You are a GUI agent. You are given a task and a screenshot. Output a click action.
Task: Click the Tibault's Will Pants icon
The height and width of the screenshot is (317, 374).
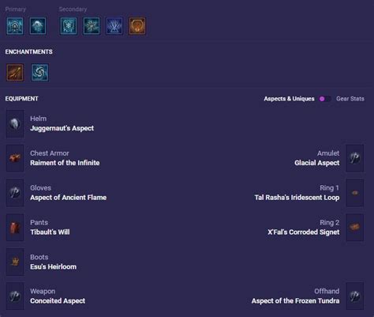(15, 227)
